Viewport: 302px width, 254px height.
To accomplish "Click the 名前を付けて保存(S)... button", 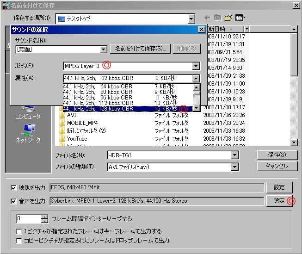I will [x=140, y=49].
